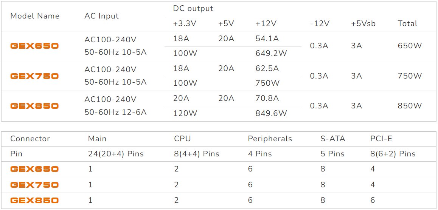Click the 24(20+4) Pins cell
Image resolution: width=438 pixels, height=210 pixels.
[x=116, y=154]
